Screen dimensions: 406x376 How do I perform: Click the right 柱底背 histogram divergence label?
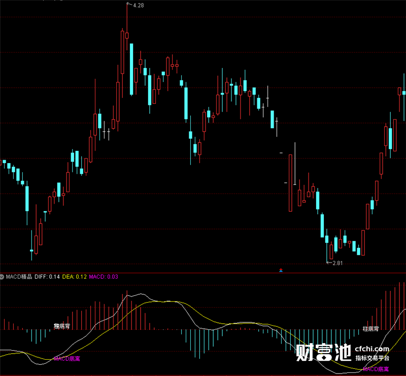(370, 329)
